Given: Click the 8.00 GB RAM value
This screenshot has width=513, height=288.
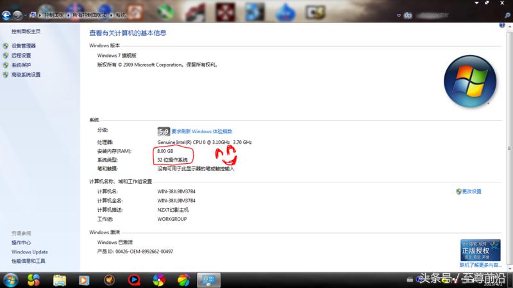Looking at the screenshot, I should tap(165, 151).
